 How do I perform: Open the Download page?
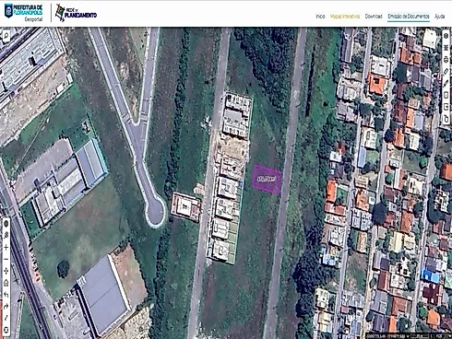pos(374,17)
